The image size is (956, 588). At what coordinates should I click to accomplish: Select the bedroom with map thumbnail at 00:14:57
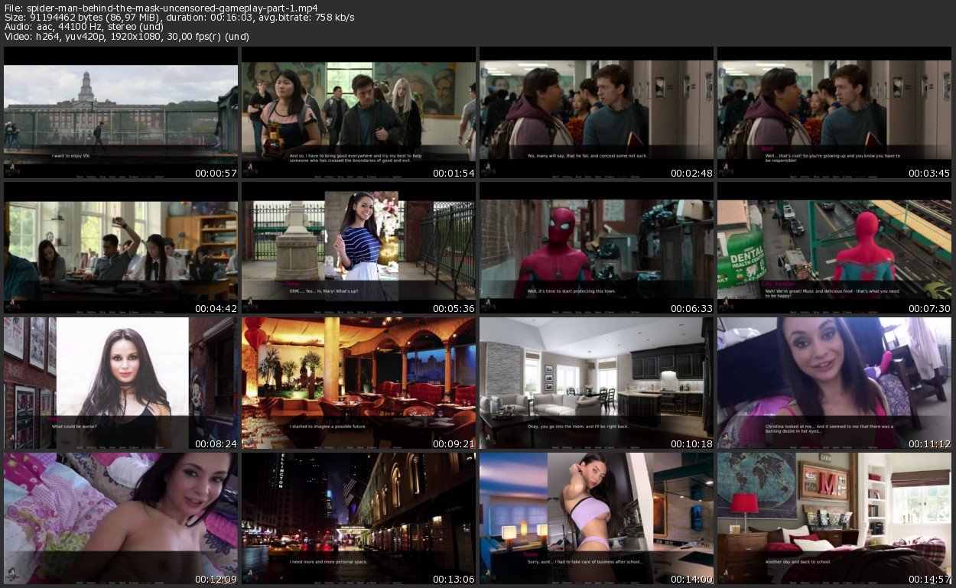click(834, 514)
